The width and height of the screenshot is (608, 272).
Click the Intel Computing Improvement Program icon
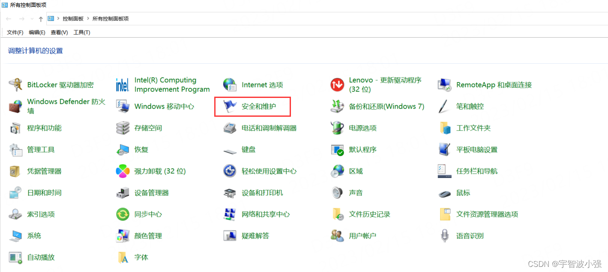(x=123, y=85)
